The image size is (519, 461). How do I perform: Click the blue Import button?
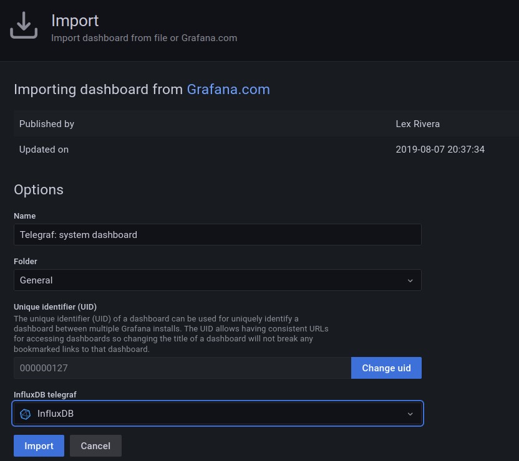(x=39, y=446)
